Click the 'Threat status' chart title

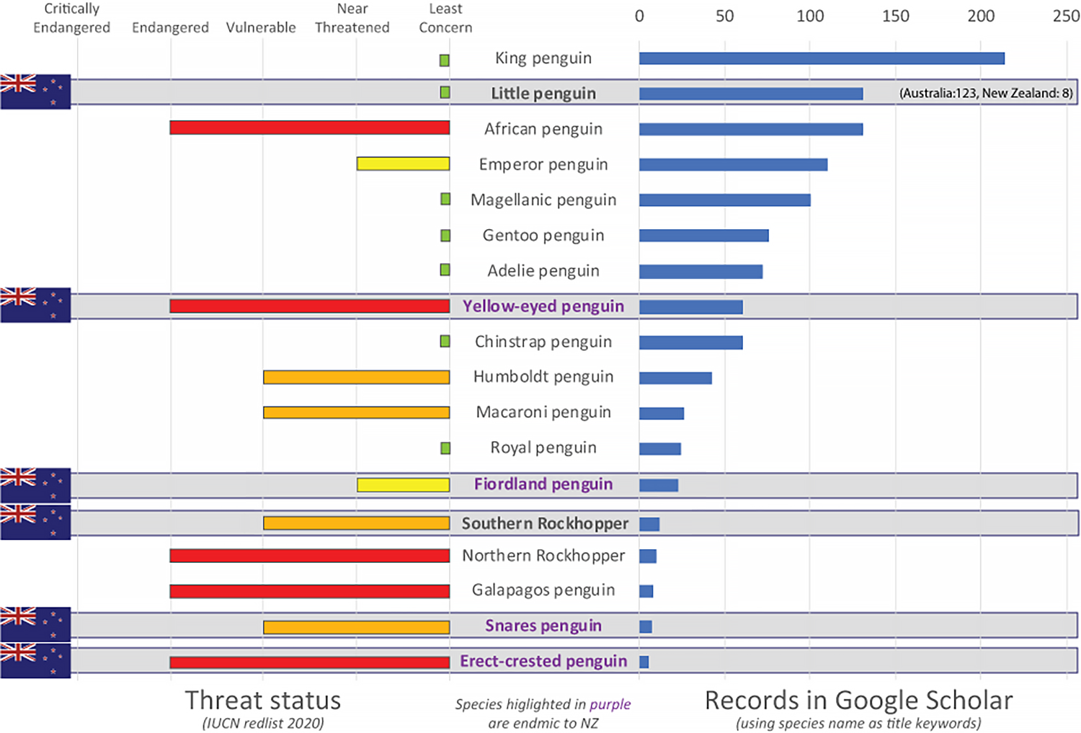tap(263, 700)
